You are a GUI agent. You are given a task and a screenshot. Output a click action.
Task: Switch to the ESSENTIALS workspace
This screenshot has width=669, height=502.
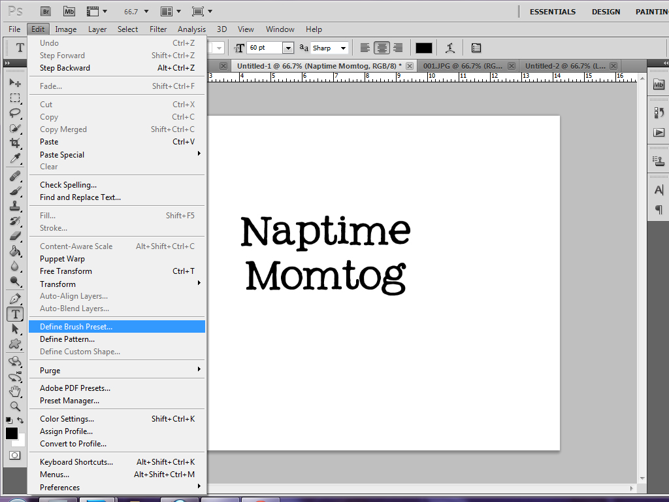pyautogui.click(x=553, y=12)
